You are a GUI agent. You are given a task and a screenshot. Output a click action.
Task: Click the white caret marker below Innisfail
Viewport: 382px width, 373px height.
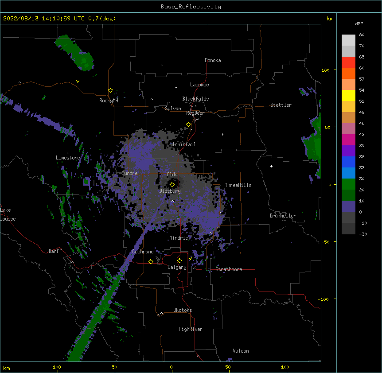[177, 154]
